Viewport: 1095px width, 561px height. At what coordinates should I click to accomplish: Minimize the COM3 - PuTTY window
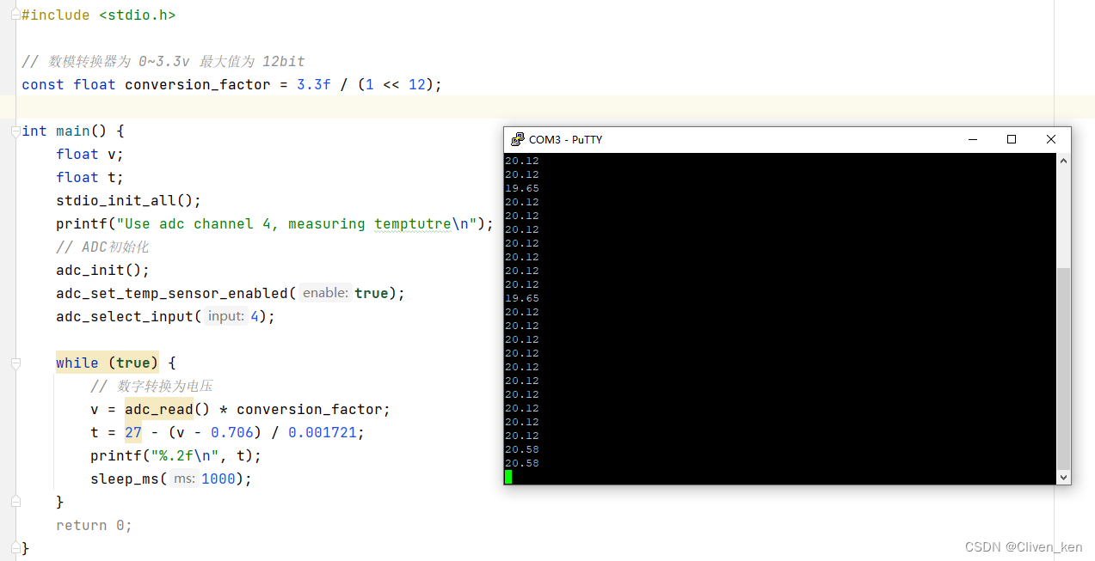[972, 139]
